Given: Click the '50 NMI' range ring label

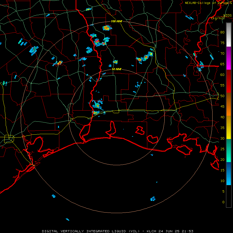Looking at the screenshot, I should click(116, 69).
